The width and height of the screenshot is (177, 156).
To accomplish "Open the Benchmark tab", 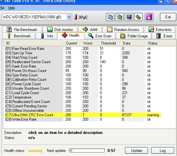I will click(x=19, y=36).
